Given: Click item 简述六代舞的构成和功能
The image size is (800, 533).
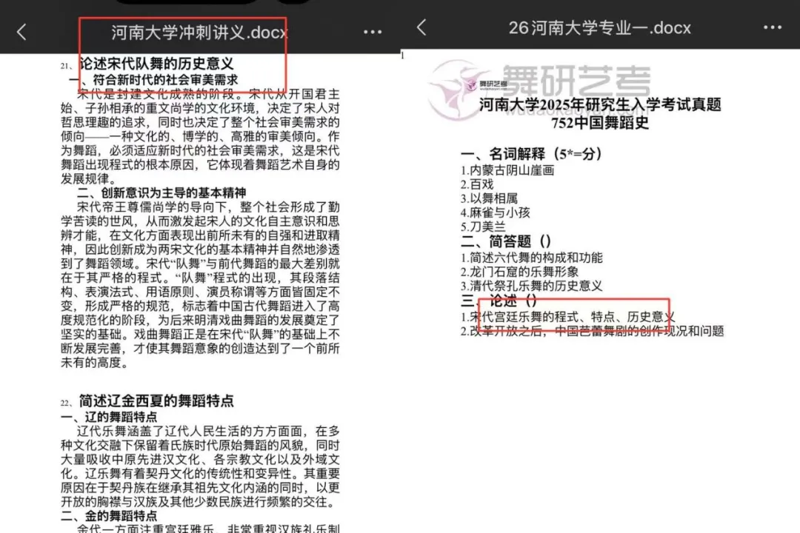Looking at the screenshot, I should point(536,258).
